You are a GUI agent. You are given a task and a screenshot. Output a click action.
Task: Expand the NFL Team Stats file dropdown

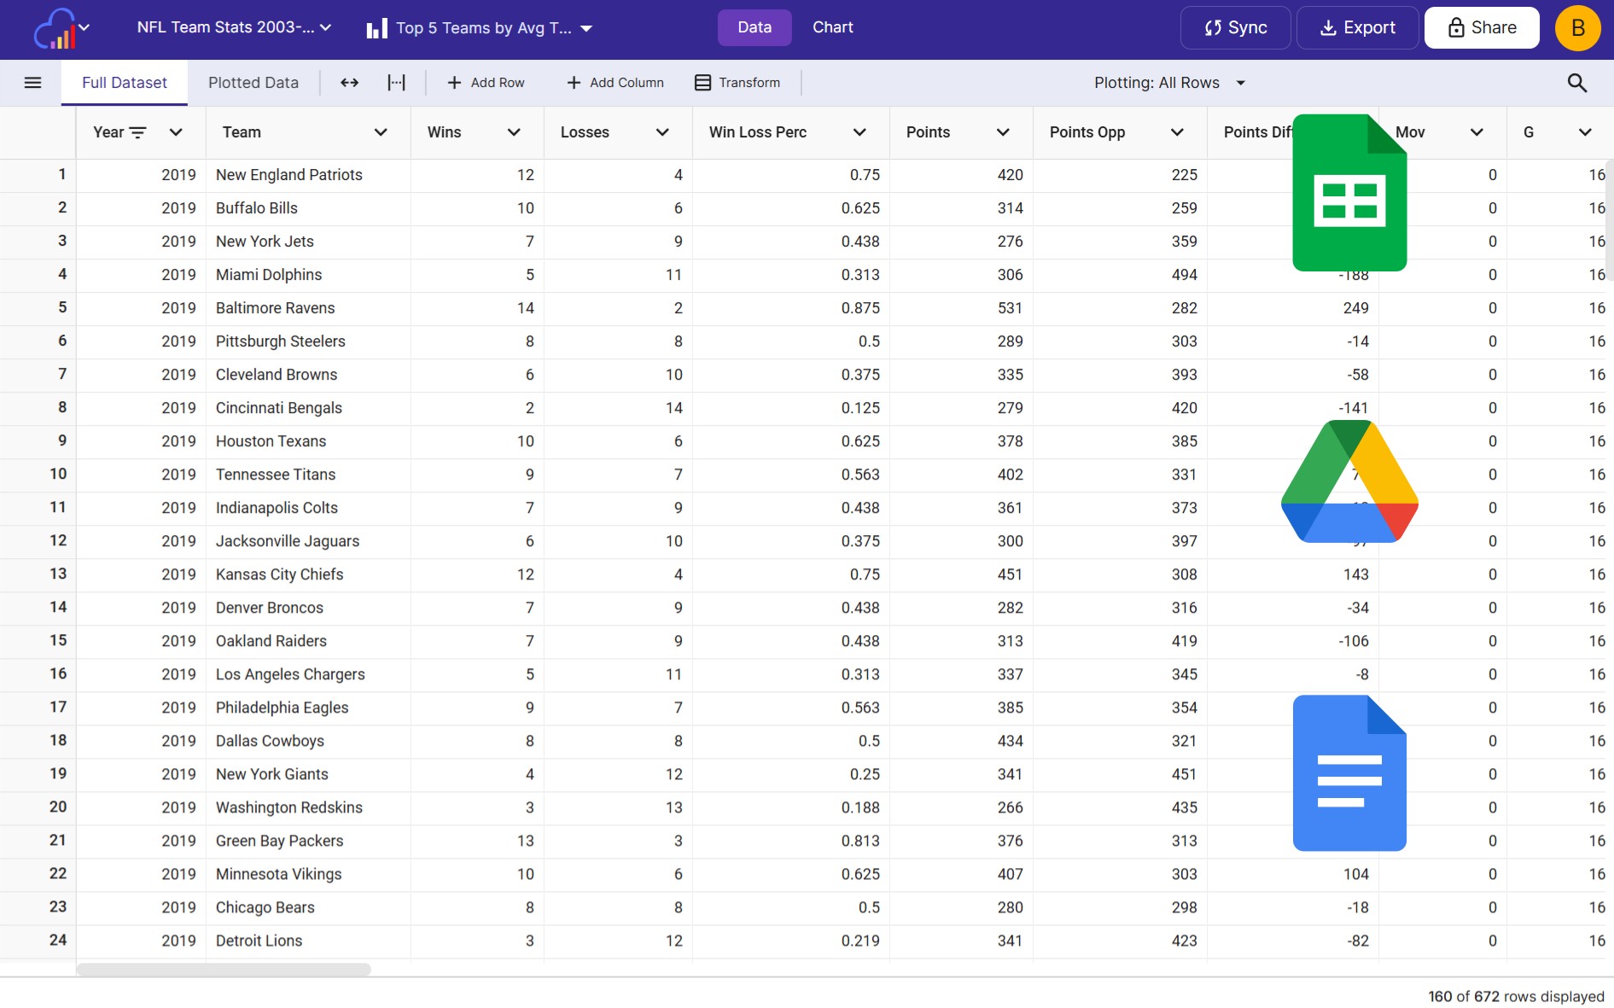click(234, 27)
